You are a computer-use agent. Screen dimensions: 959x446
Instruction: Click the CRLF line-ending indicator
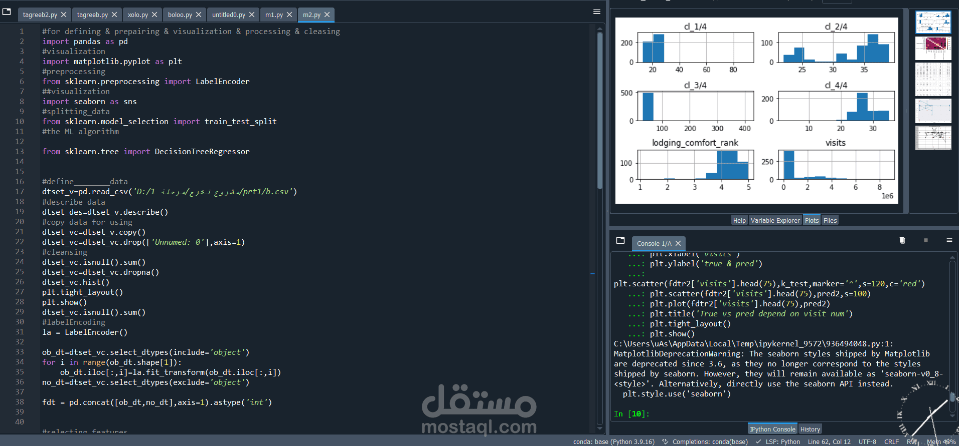pyautogui.click(x=891, y=441)
